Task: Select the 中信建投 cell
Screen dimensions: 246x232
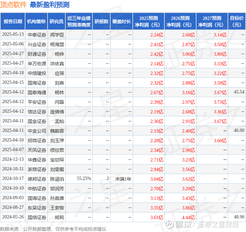Action: 37,73
